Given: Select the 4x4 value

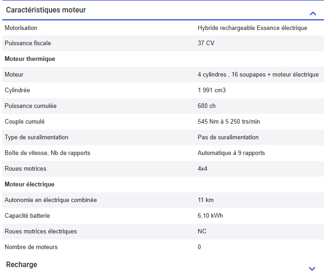Looking at the screenshot, I should [x=202, y=169].
